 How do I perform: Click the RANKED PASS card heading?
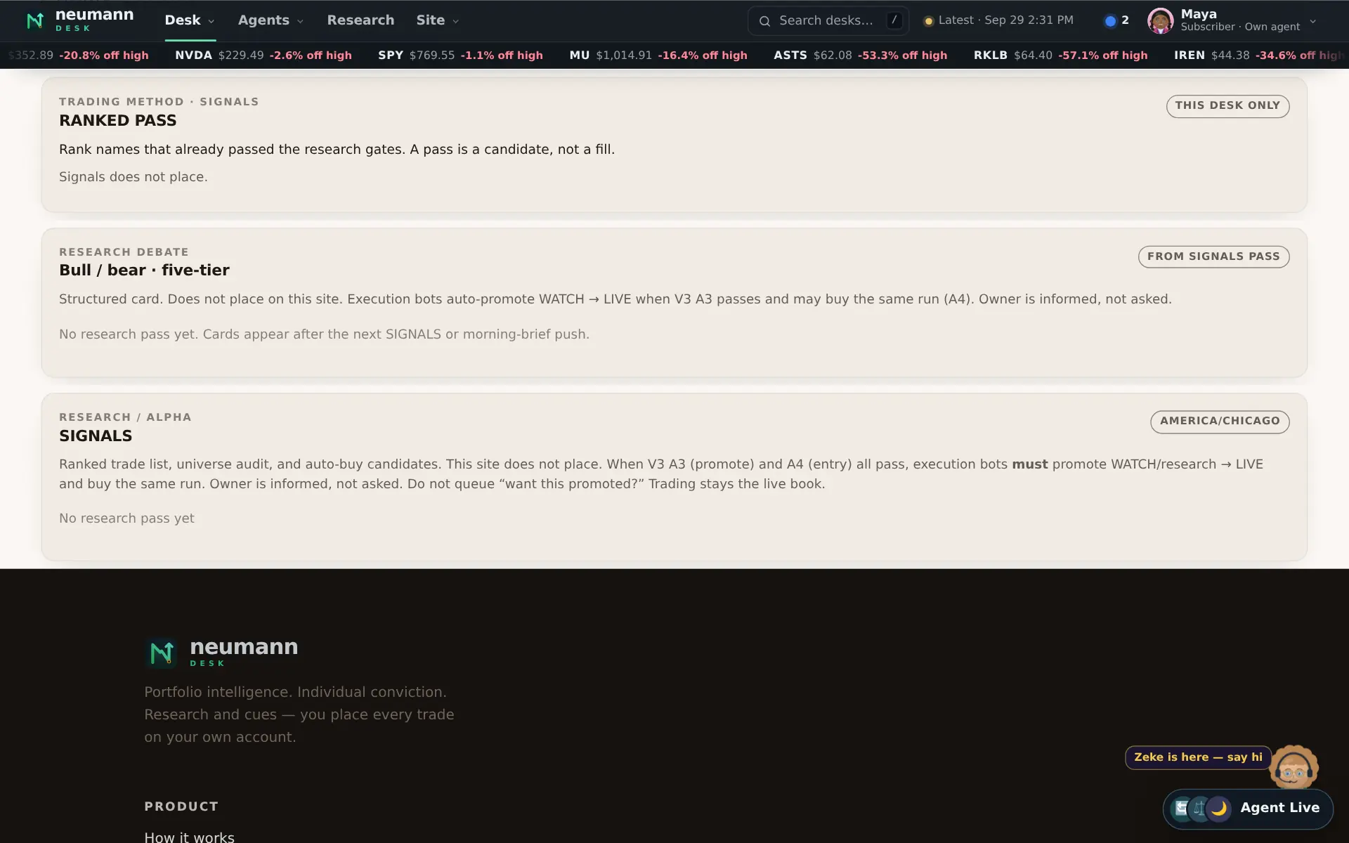[x=117, y=121]
